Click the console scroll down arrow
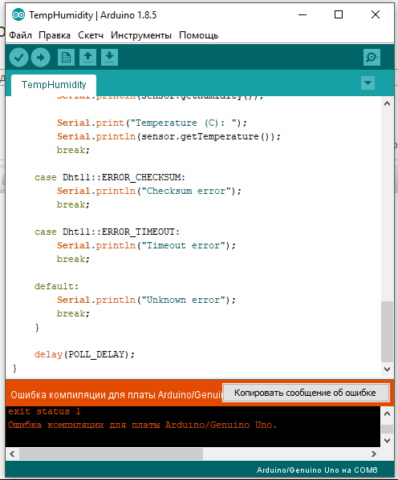 387,441
